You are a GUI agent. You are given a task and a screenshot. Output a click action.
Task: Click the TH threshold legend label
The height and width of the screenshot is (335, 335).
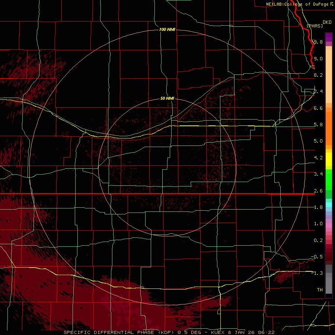click(x=320, y=290)
